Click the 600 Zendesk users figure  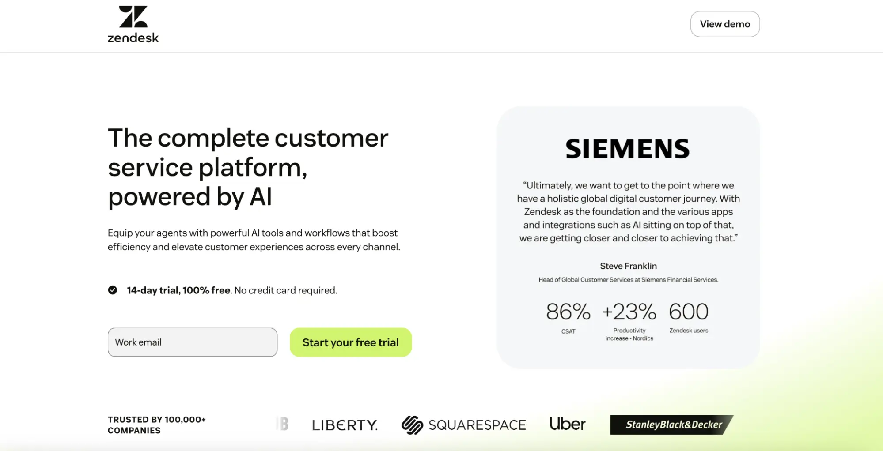[x=688, y=312]
